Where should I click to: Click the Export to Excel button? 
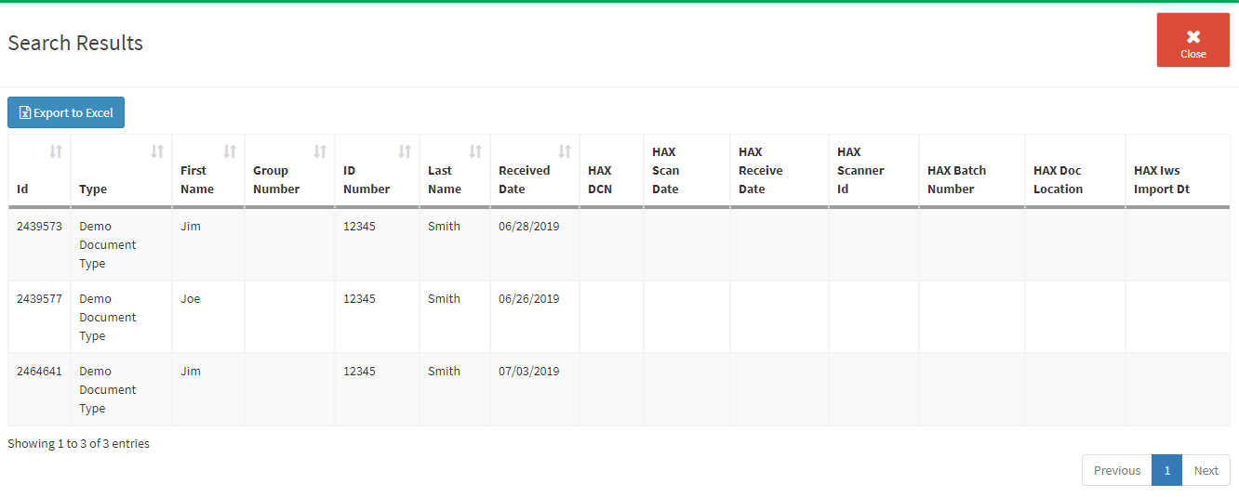66,112
